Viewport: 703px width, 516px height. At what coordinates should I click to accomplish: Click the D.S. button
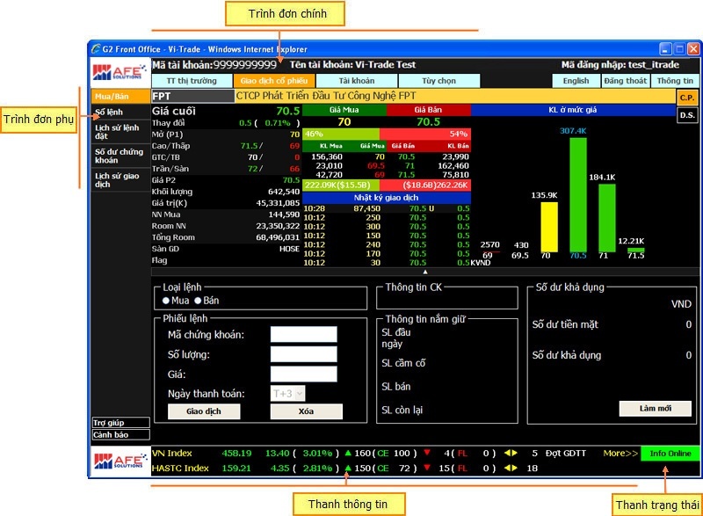[x=687, y=115]
